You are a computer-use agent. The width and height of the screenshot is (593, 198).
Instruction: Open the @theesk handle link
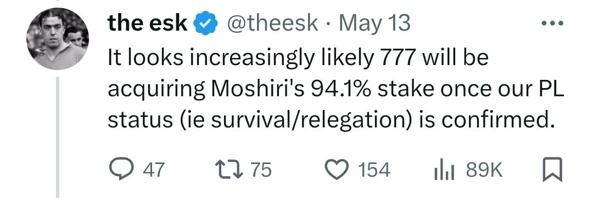[x=272, y=24]
